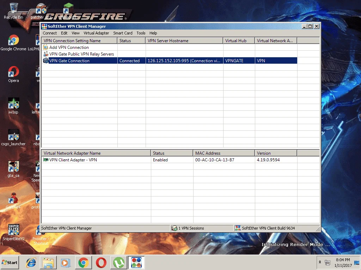361x270 pixels.
Task: Sort by connection Status column header
Action: coord(131,41)
